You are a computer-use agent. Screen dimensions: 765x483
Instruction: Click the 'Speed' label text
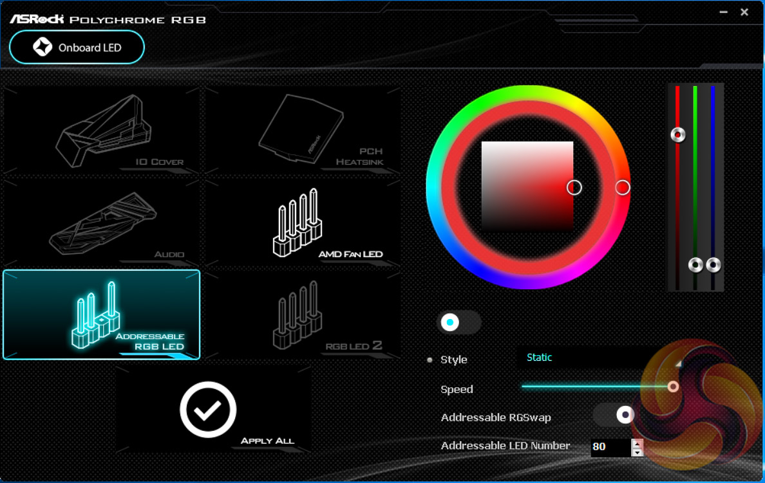click(x=457, y=389)
